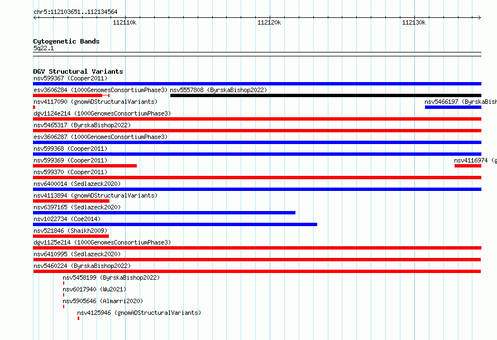The width and height of the screenshot is (497, 340).
Task: Click the nsv5466197 label
Action: (x=461, y=102)
